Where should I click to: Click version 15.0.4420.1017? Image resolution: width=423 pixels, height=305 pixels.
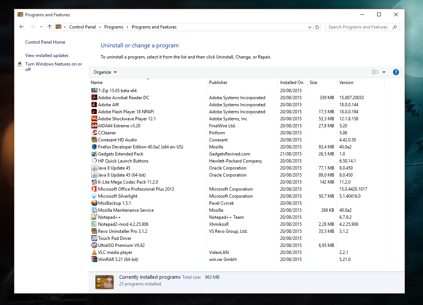(353, 189)
